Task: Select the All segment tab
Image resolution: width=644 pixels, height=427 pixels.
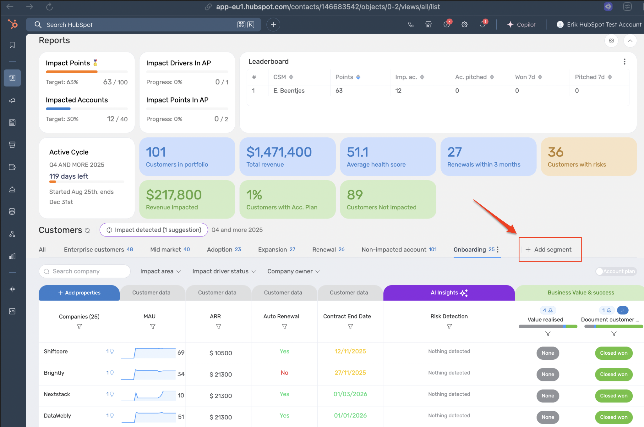Action: tap(42, 250)
